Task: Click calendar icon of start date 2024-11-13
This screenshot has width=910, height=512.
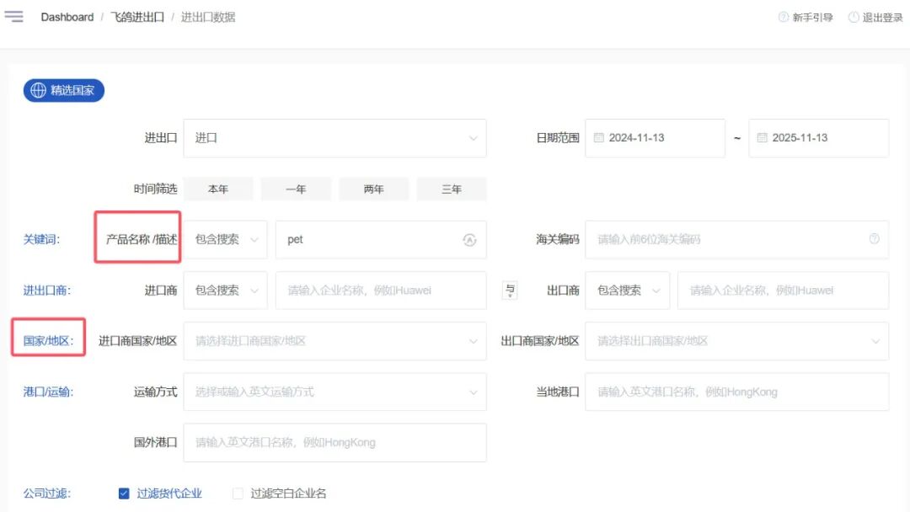Action: [599, 138]
